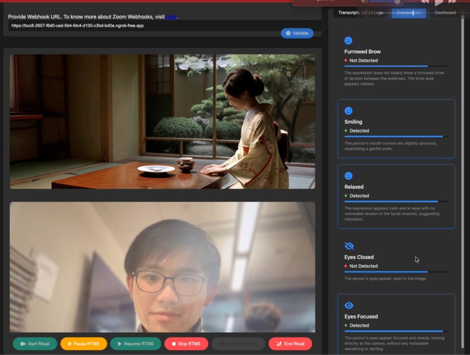Click Eyes Focused description about camera gaze

394,343
